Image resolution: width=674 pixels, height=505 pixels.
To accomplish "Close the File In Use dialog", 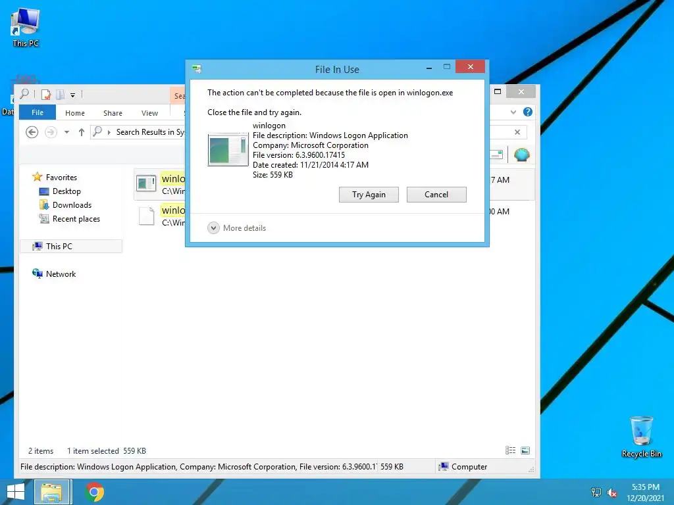I will coord(470,67).
